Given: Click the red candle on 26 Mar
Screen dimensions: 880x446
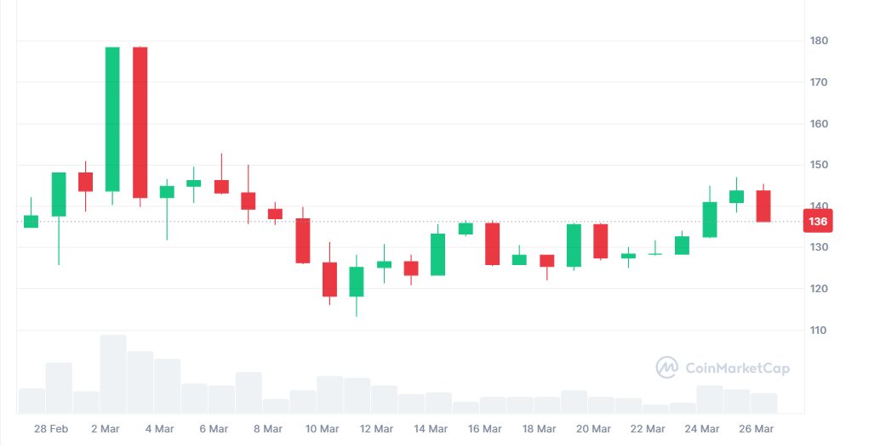Looking at the screenshot, I should coord(763,206).
